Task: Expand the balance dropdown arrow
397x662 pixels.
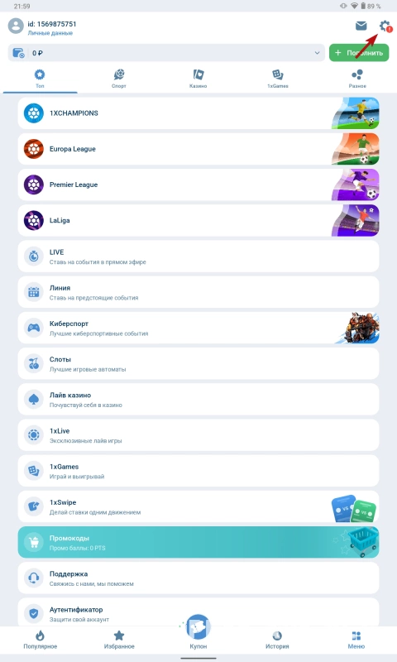Action: pos(317,53)
